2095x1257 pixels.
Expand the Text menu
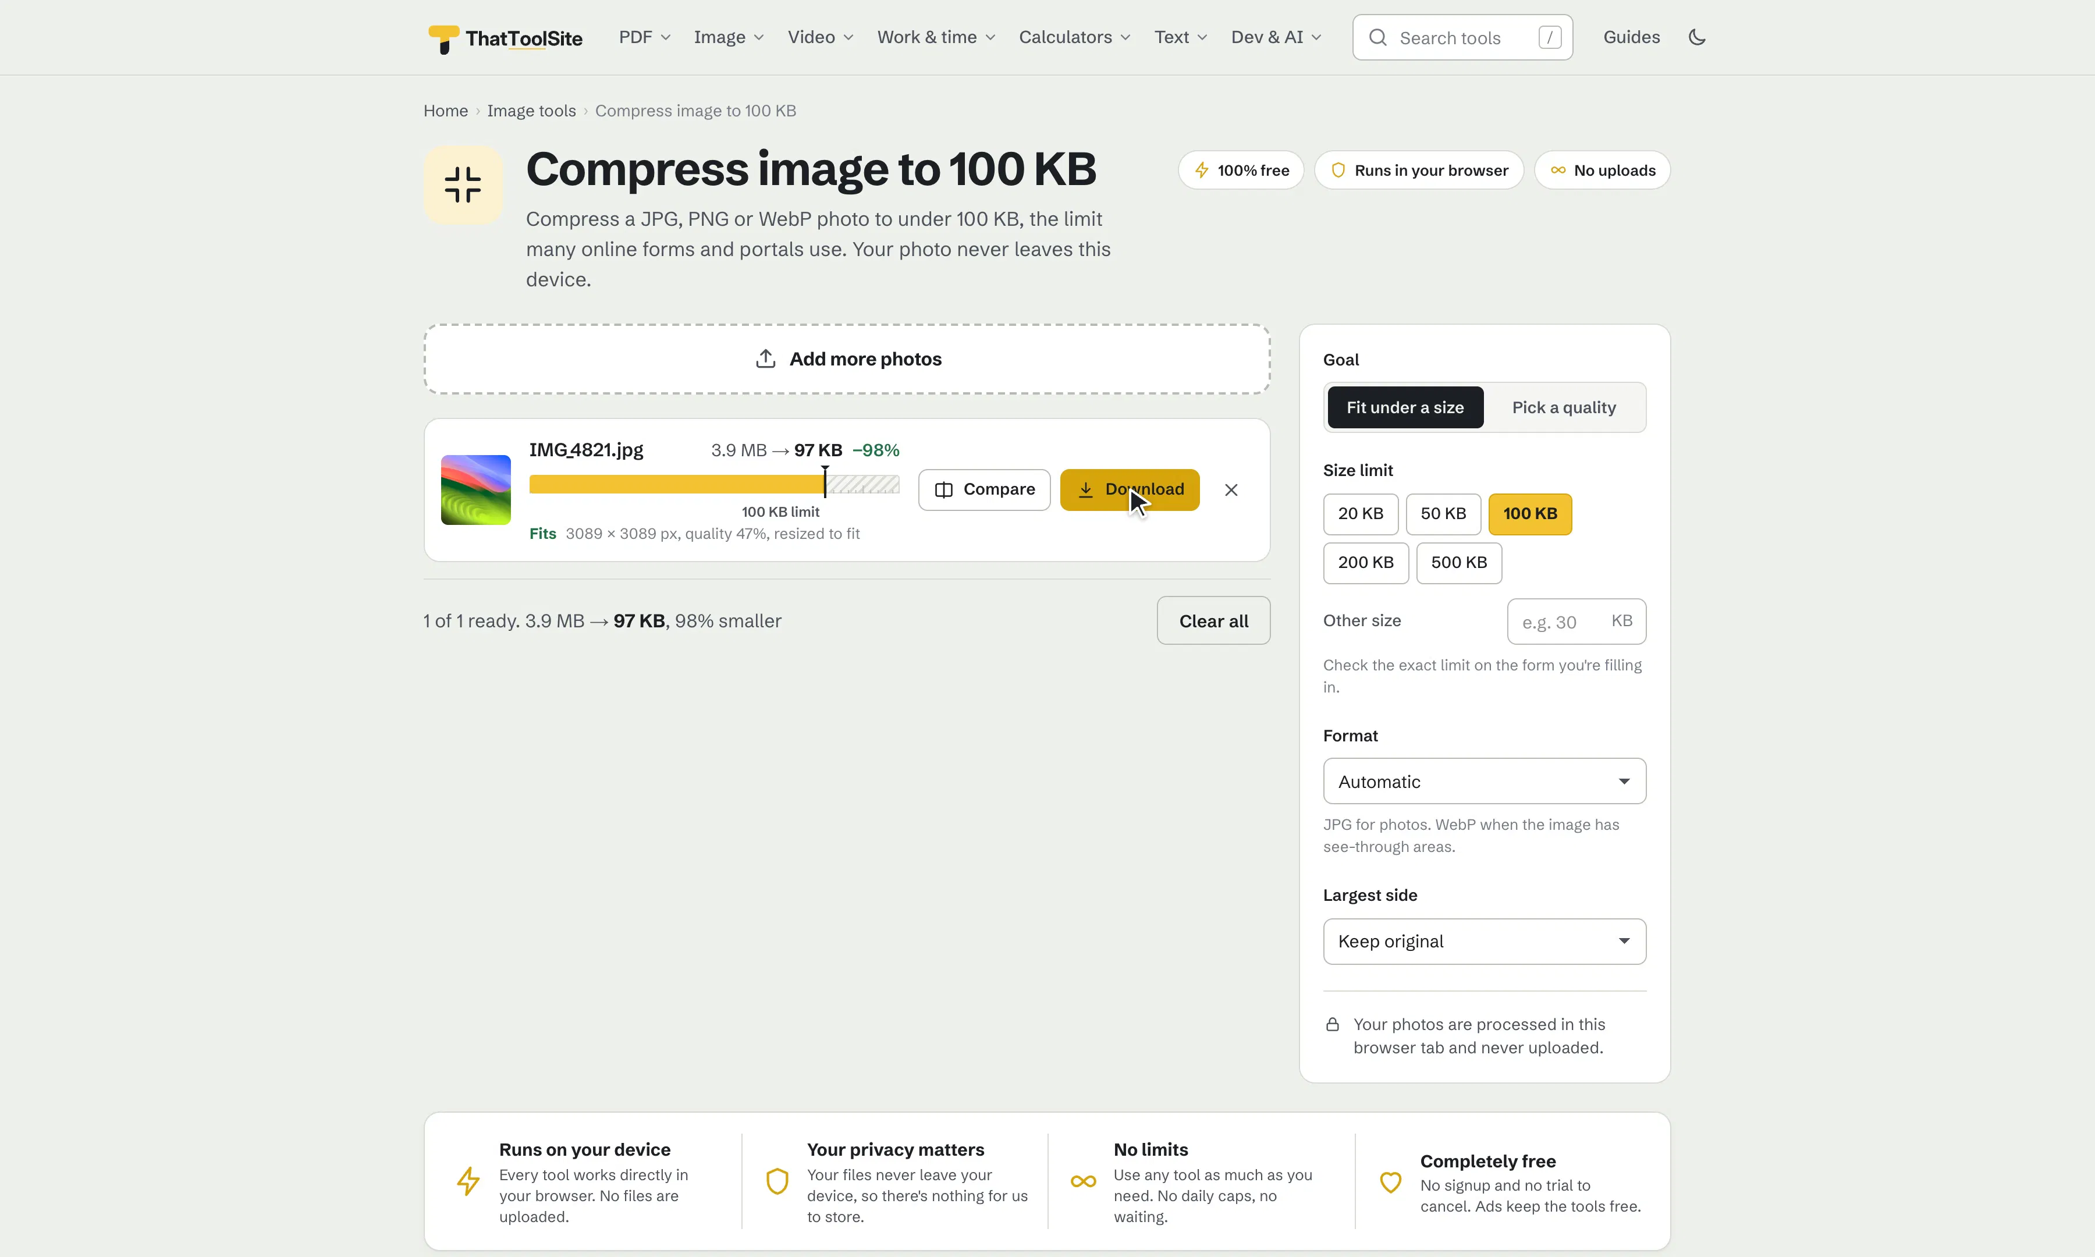coord(1180,37)
